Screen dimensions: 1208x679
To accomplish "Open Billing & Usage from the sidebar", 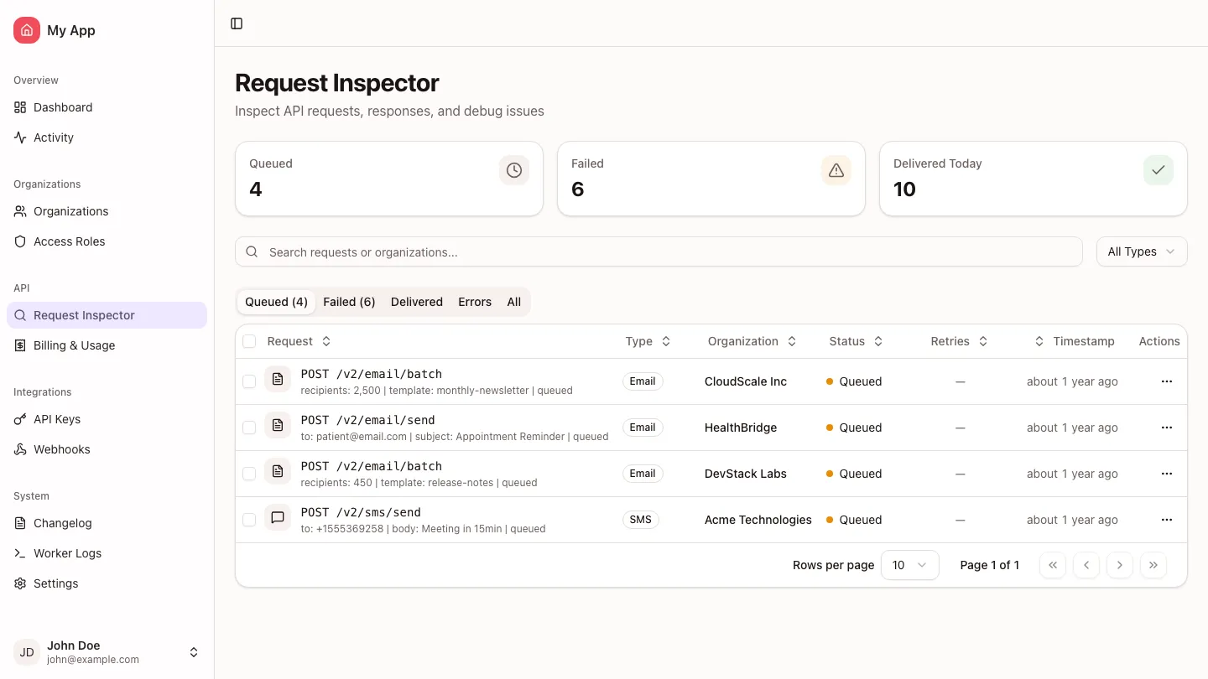I will click(x=75, y=345).
